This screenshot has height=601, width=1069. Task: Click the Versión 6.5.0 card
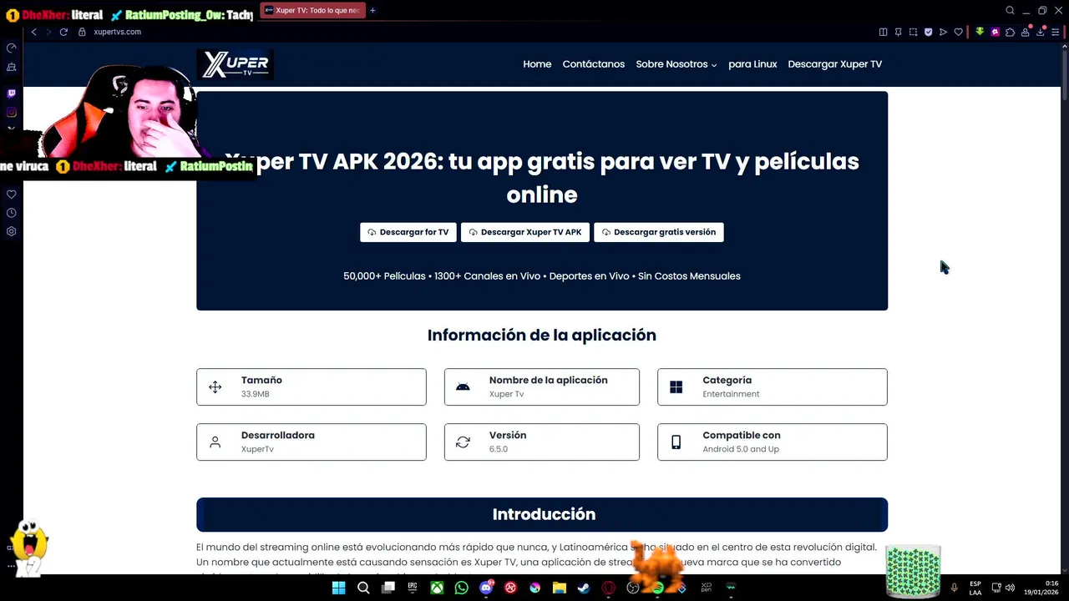click(x=542, y=442)
